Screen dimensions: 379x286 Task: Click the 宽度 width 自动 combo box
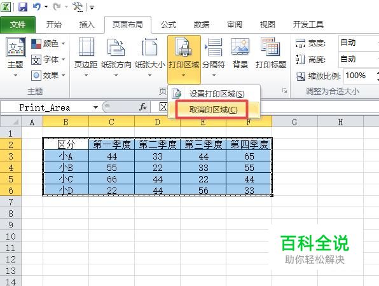pos(359,43)
